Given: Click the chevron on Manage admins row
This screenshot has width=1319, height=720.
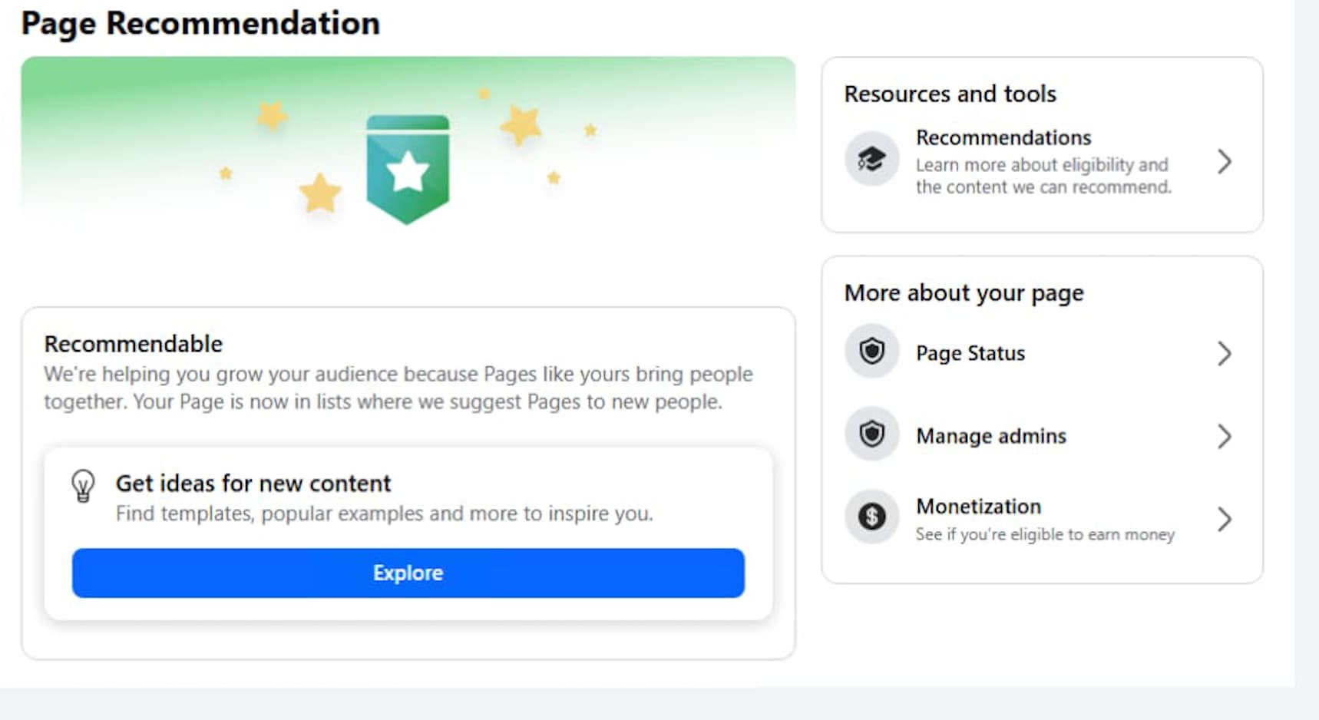Looking at the screenshot, I should (1225, 437).
